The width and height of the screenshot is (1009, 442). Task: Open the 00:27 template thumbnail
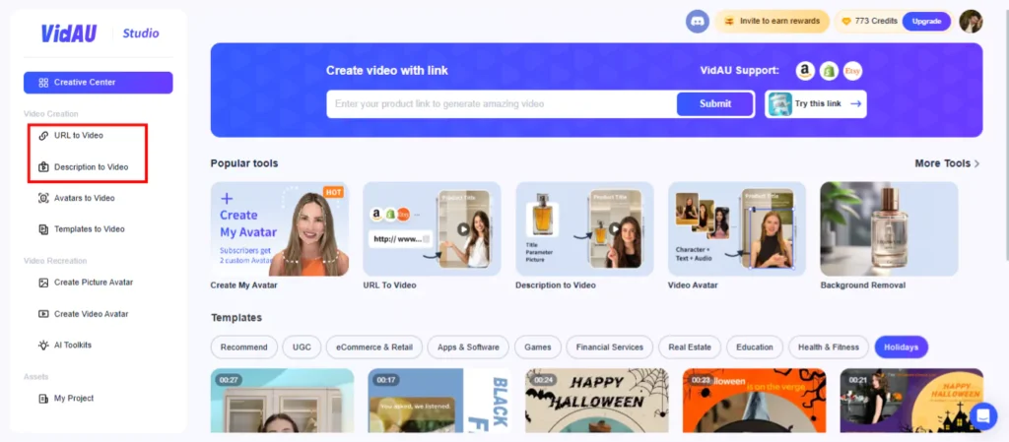(x=283, y=401)
